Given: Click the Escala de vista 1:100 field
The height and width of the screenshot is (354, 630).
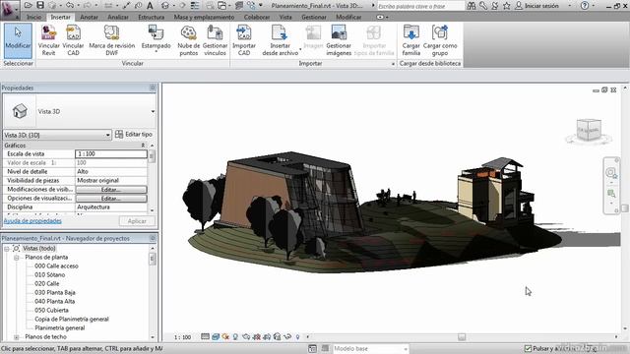Looking at the screenshot, I should click(111, 154).
